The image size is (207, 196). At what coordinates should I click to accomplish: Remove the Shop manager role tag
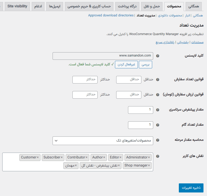pyautogui.click(x=149, y=165)
